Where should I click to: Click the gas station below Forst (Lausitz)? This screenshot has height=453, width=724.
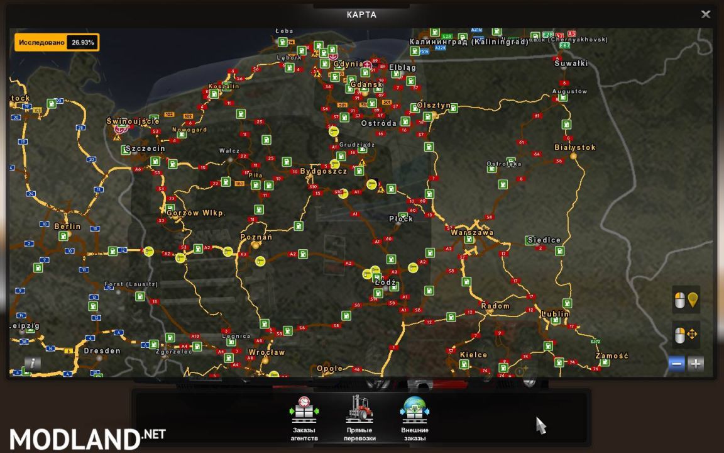coord(140,297)
